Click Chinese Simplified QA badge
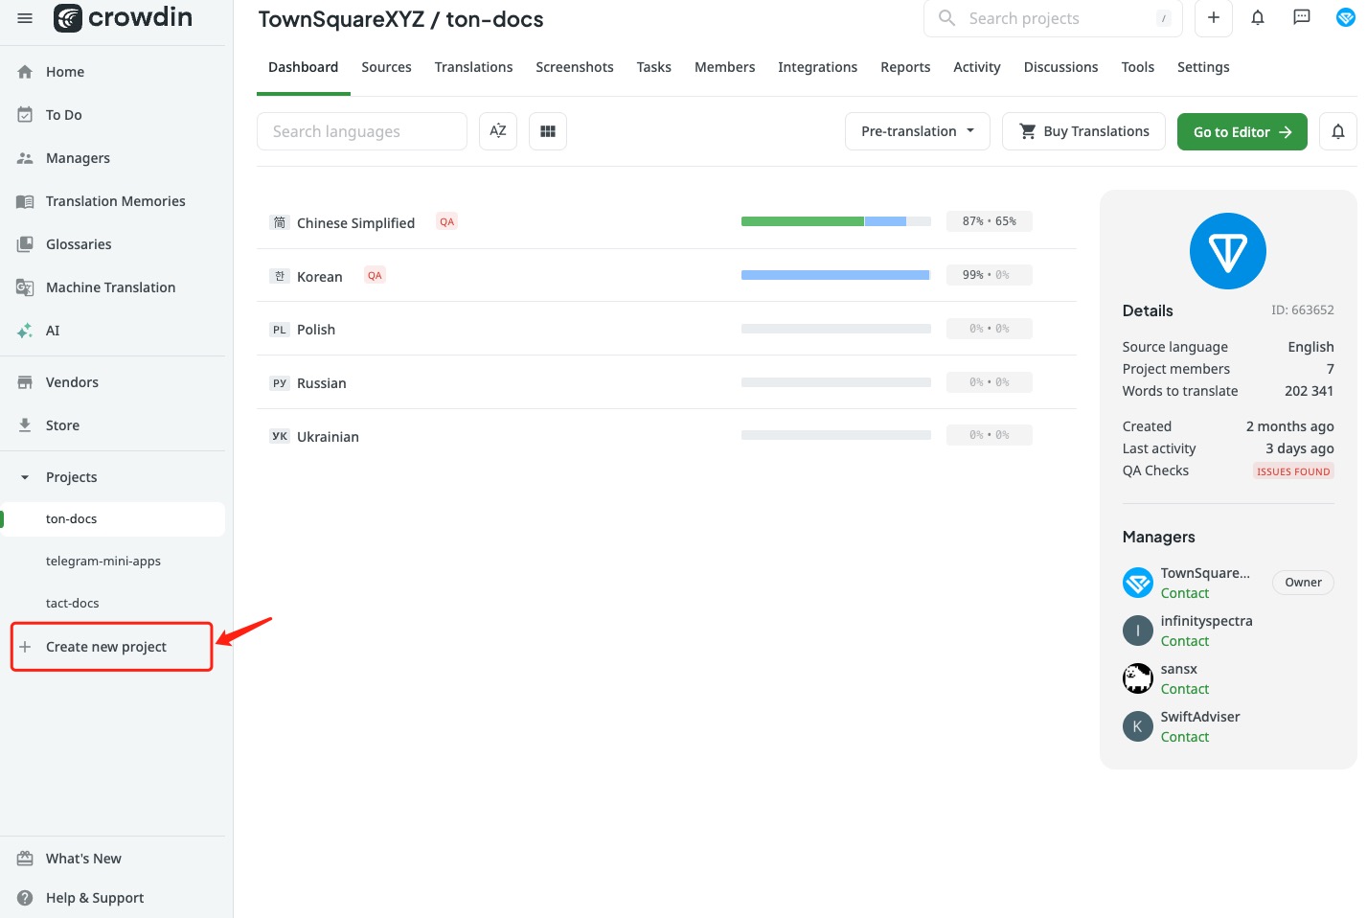The height and width of the screenshot is (918, 1367). pos(446,221)
